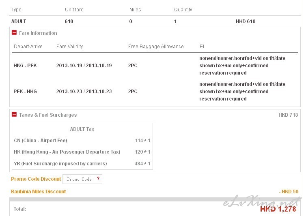Screen dimensions: 306x216
Task: Click the Fare Validity column header
Action: pos(70,46)
